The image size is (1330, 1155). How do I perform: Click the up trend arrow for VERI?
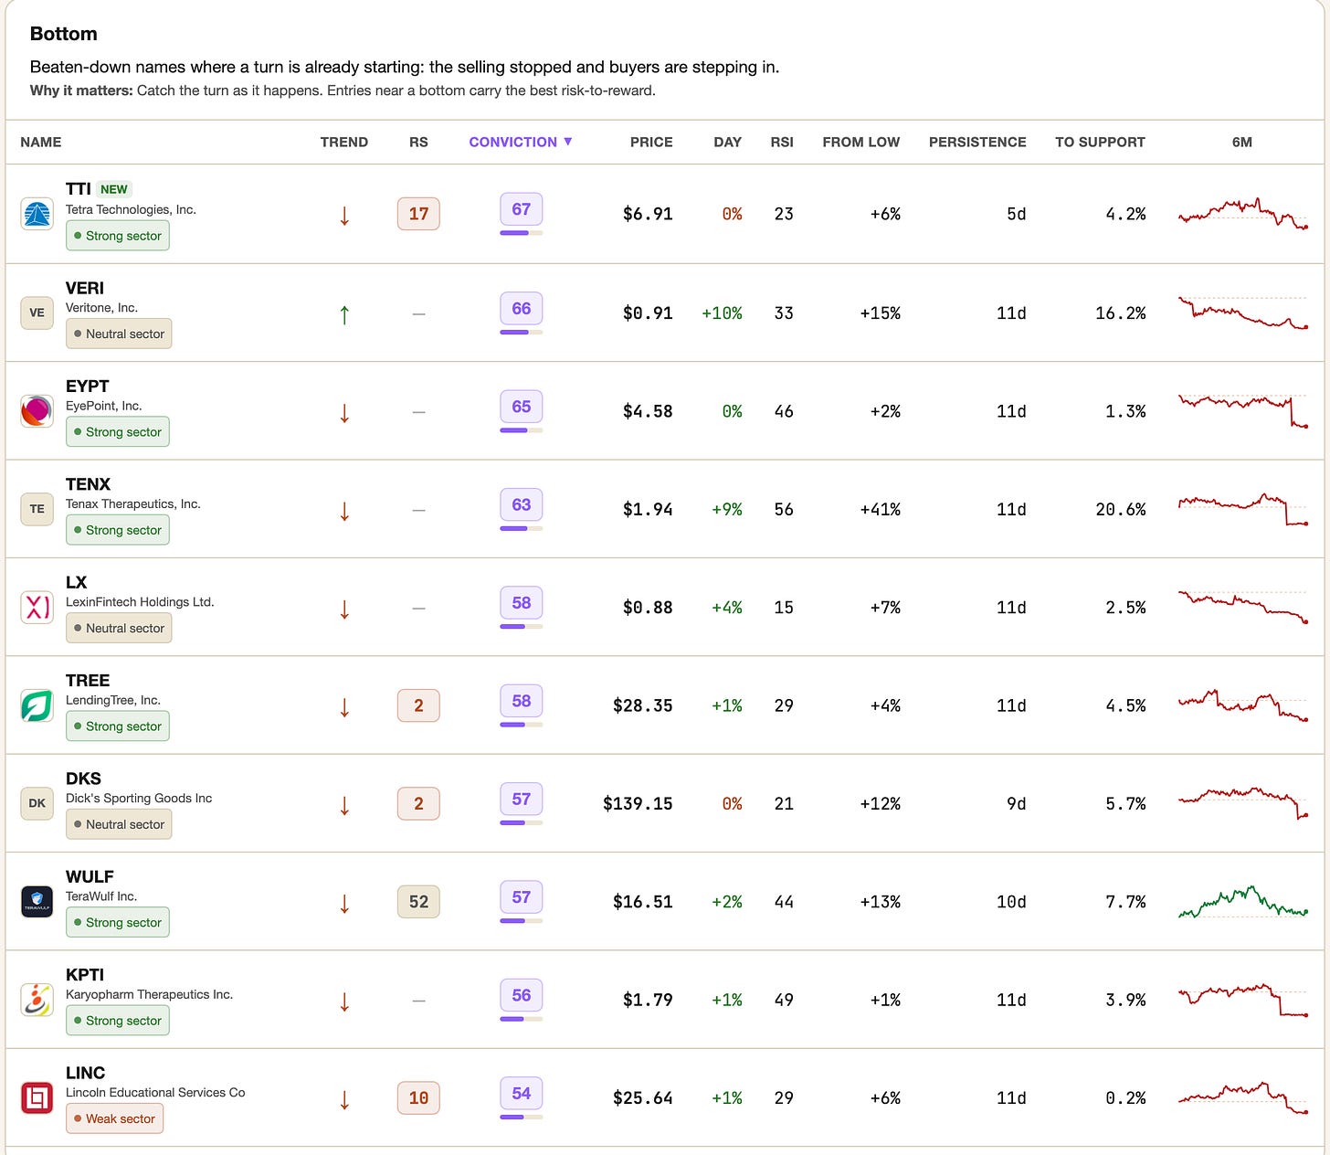point(344,314)
